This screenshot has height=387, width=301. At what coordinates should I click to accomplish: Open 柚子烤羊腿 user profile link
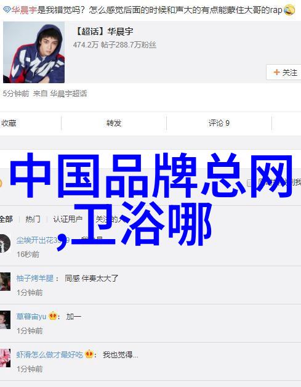pyautogui.click(x=34, y=278)
